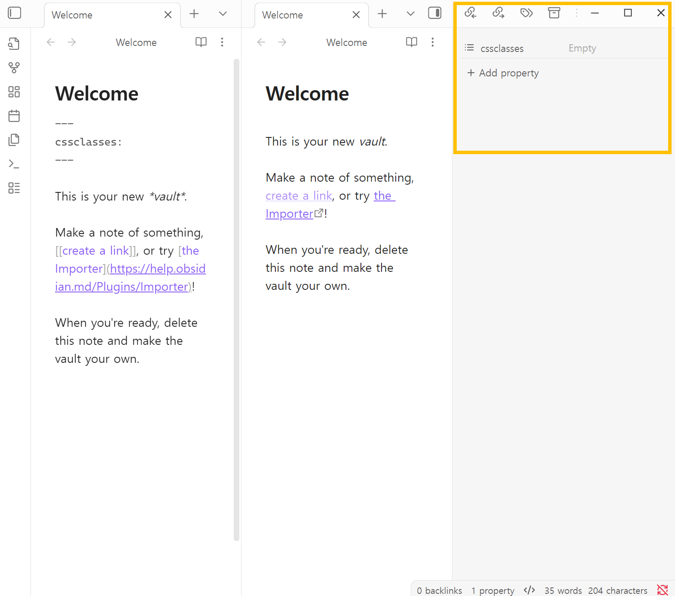Open the 'create a link' internal link in reading view

(299, 196)
